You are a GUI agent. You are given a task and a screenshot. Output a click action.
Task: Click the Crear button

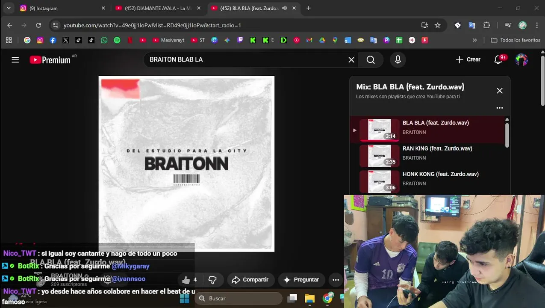tap(468, 60)
